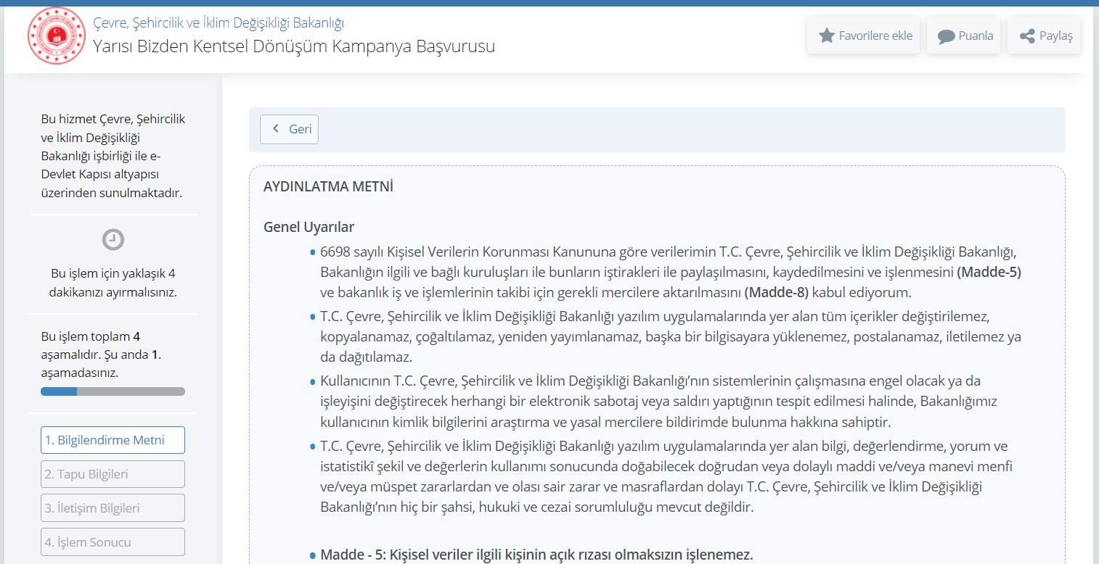Click the Genel Uyarılar subheading
Screen dimensions: 1099x564
[x=309, y=227]
